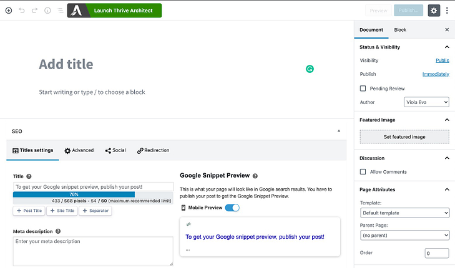
Task: Open the Default template dropdown
Action: click(405, 213)
